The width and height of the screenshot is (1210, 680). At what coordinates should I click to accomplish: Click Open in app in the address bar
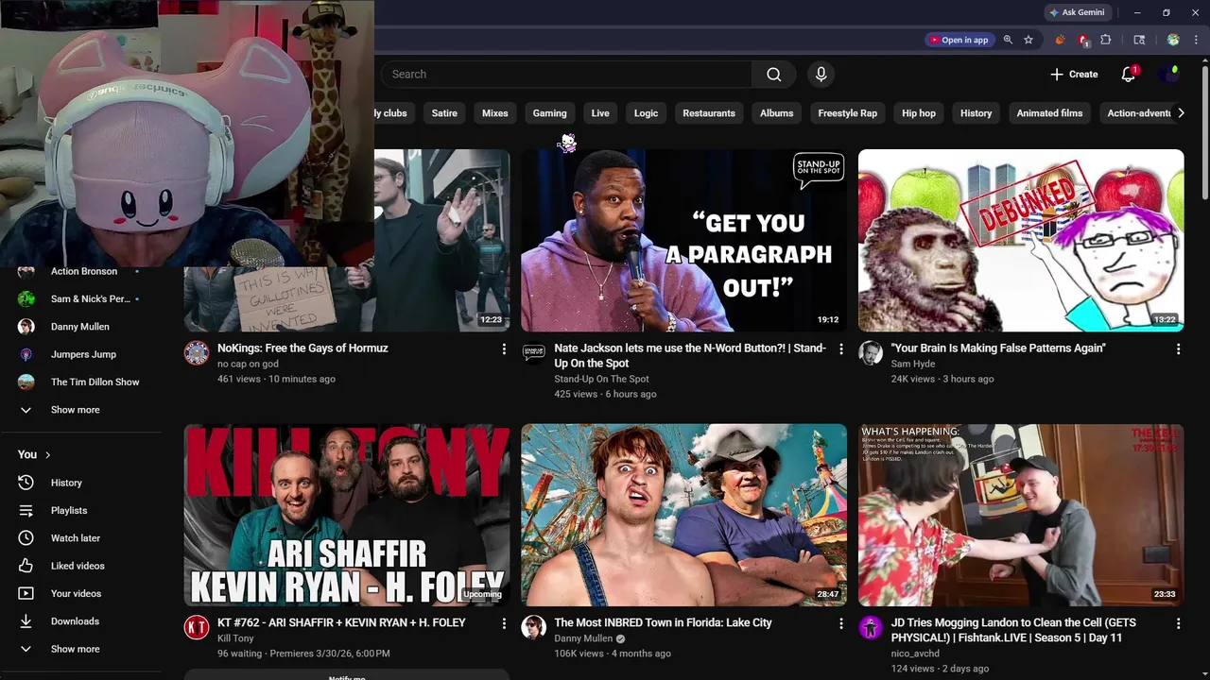click(959, 40)
